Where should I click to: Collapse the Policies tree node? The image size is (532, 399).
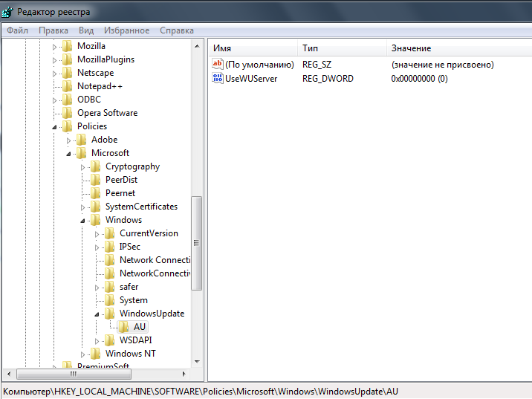click(x=54, y=127)
